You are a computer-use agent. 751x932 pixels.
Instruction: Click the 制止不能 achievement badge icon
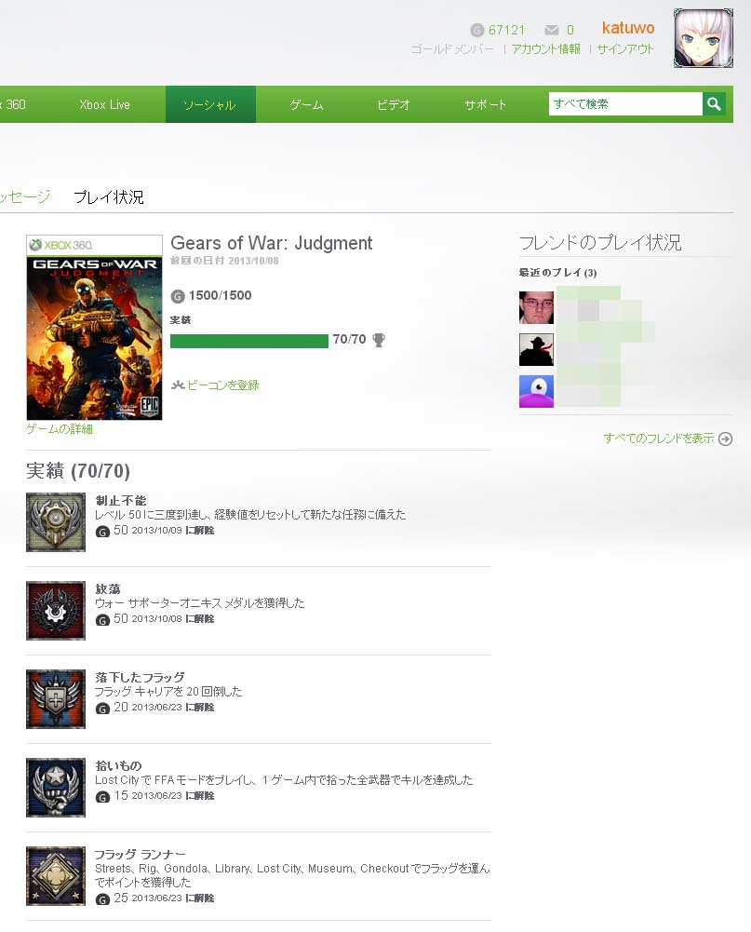click(56, 522)
